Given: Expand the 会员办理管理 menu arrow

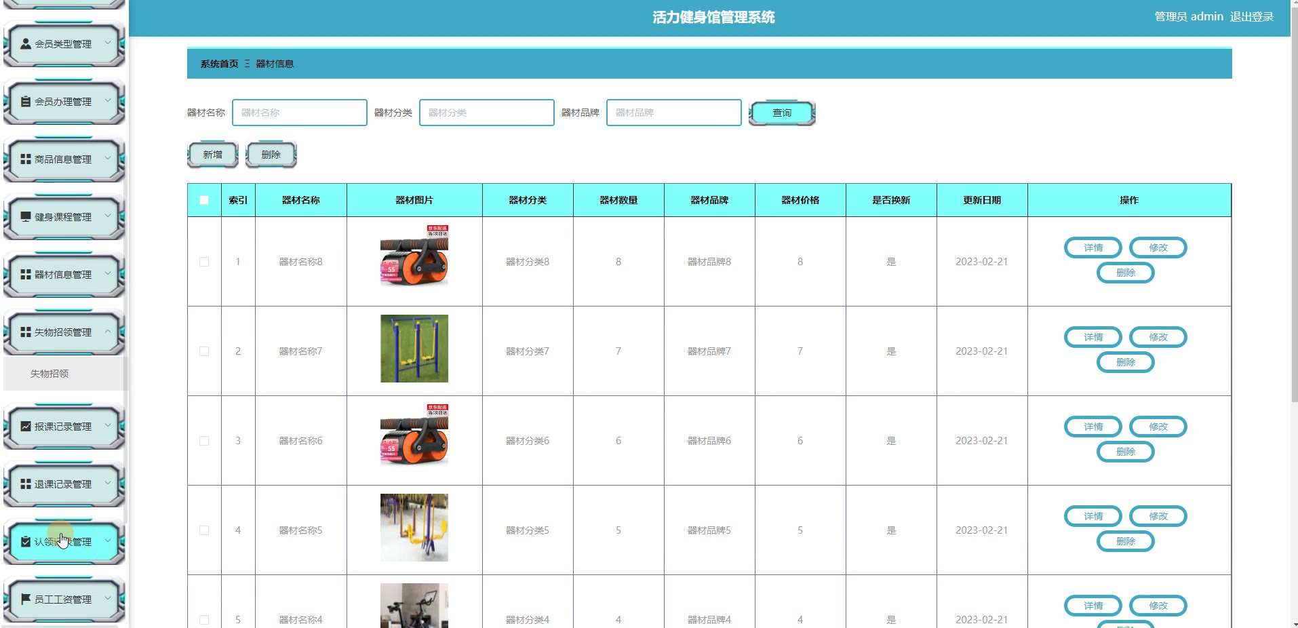Looking at the screenshot, I should (x=107, y=101).
